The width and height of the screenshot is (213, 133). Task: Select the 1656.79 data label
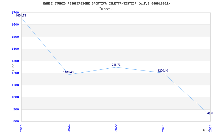coord(21,15)
